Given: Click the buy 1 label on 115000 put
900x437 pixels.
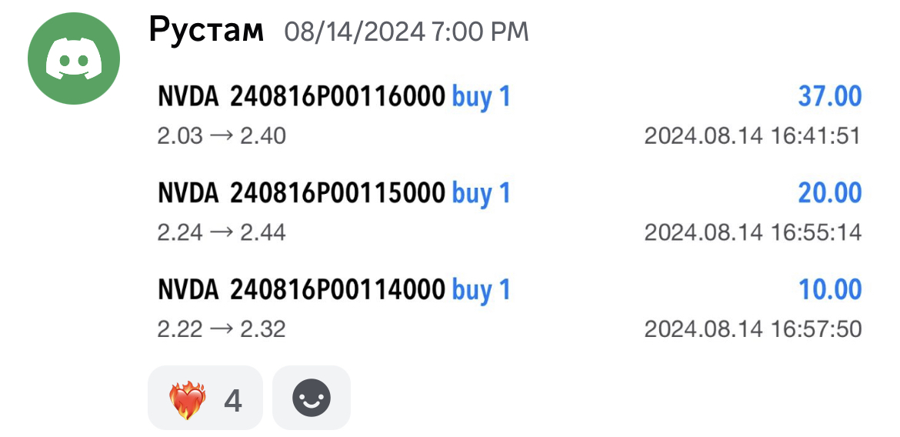Looking at the screenshot, I should pos(481,194).
